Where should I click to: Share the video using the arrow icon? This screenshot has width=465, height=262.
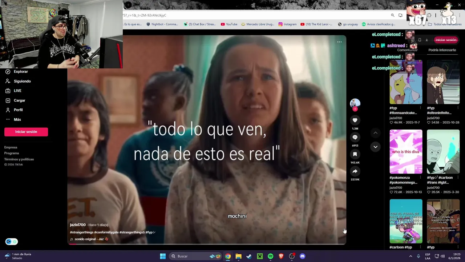click(x=355, y=171)
